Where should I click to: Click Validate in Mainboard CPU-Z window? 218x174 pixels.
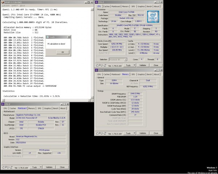[49, 167]
